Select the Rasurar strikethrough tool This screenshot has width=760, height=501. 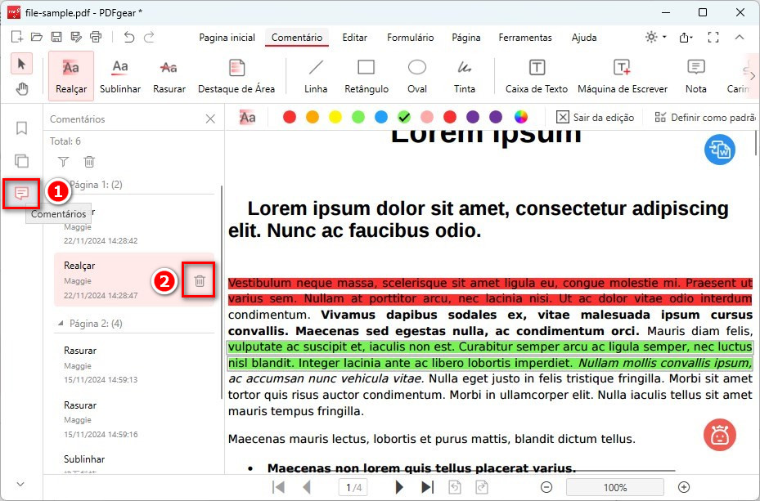point(169,76)
